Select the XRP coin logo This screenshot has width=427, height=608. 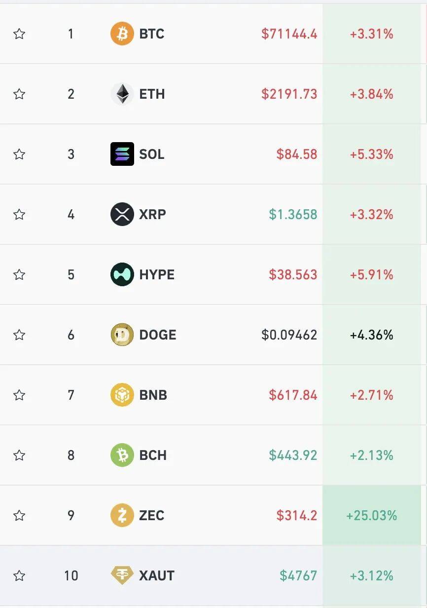[x=122, y=215]
